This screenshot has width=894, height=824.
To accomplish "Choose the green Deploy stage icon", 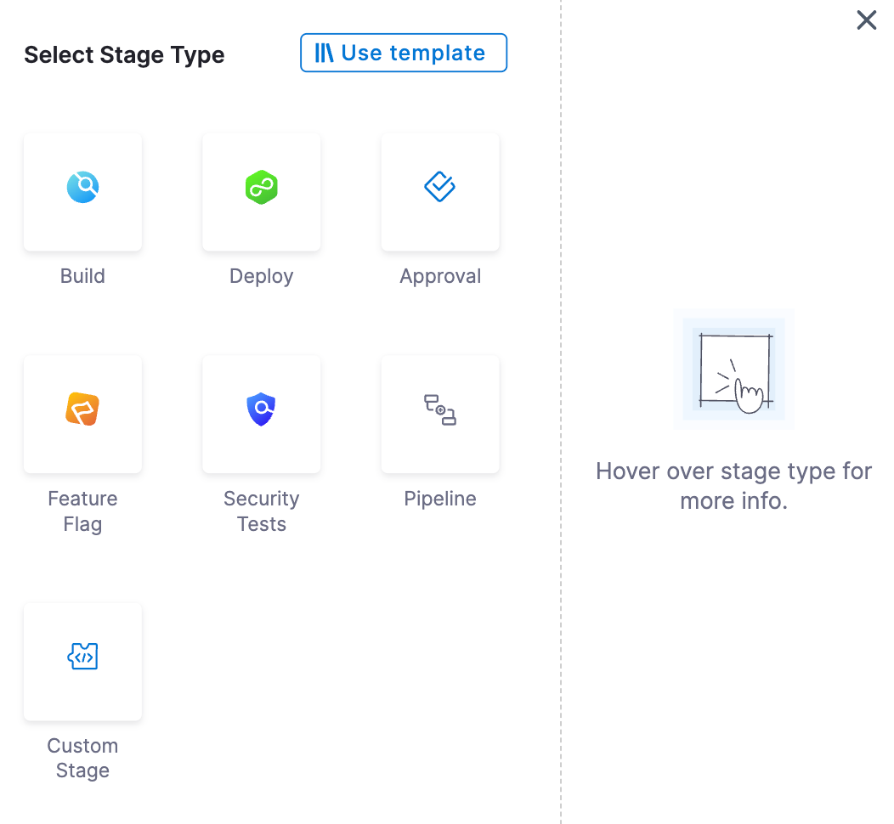I will coord(262,187).
